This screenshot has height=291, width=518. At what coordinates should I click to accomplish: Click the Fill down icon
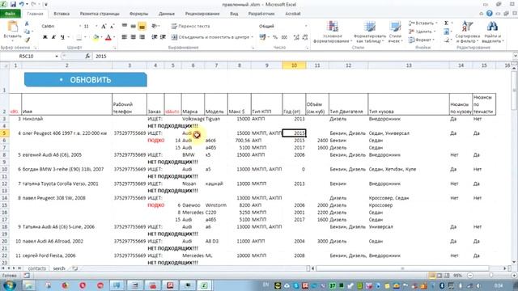[446, 32]
